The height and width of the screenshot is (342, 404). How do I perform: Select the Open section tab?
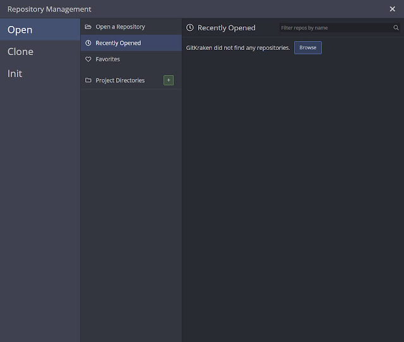(x=40, y=30)
